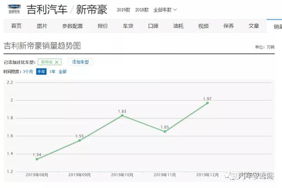Click the 新帝豪 model title link
The width and height of the screenshot is (282, 188).
point(92,9)
